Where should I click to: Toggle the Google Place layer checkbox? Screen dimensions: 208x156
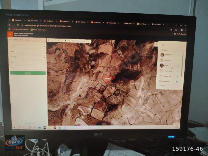[x=177, y=76]
